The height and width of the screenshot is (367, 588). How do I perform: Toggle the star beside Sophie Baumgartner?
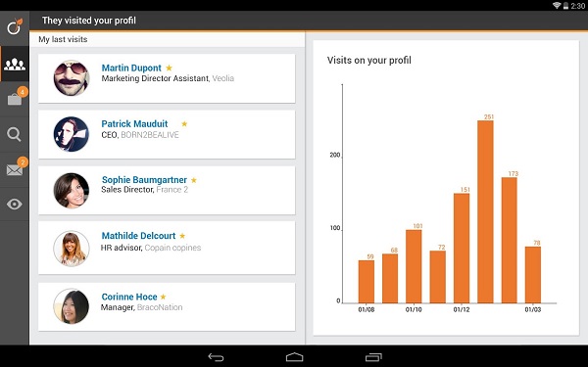(193, 180)
